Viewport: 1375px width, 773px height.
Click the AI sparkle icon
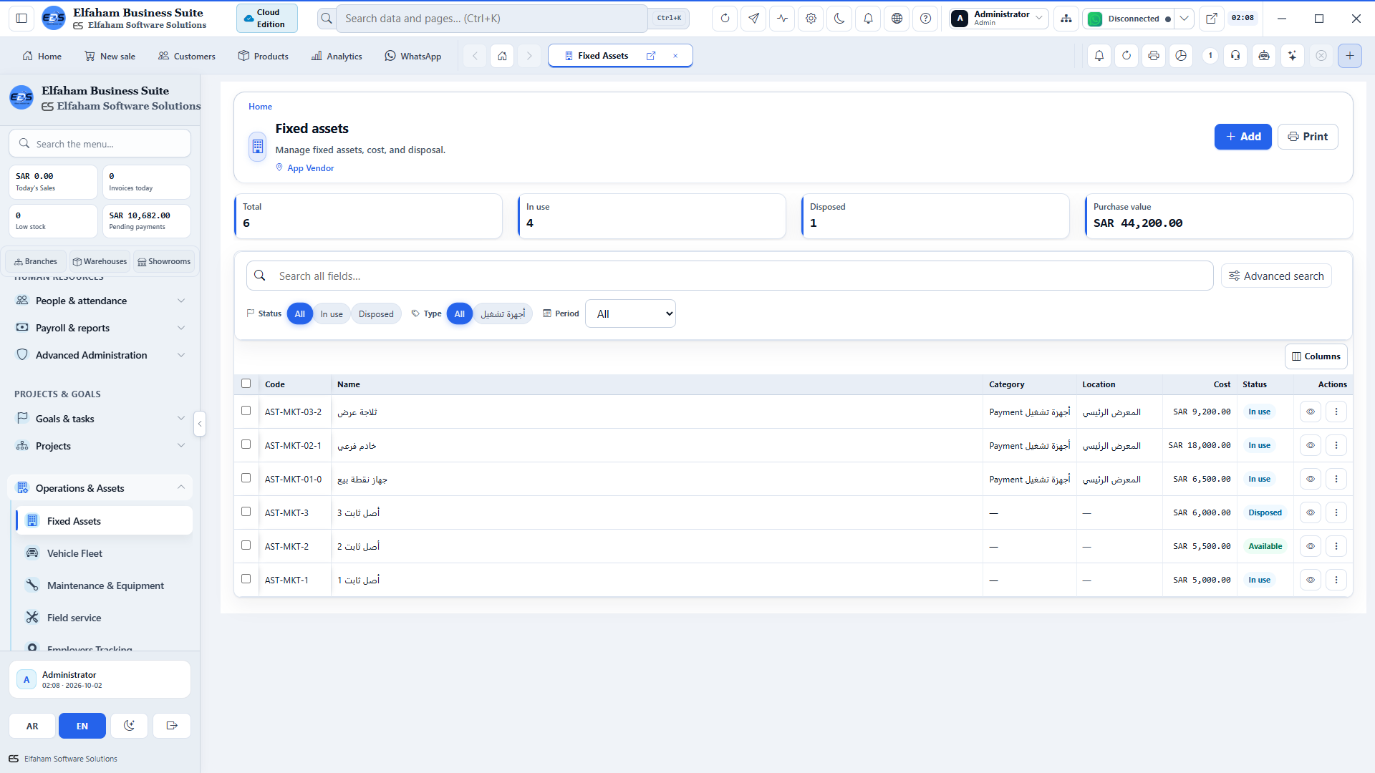tap(1293, 56)
